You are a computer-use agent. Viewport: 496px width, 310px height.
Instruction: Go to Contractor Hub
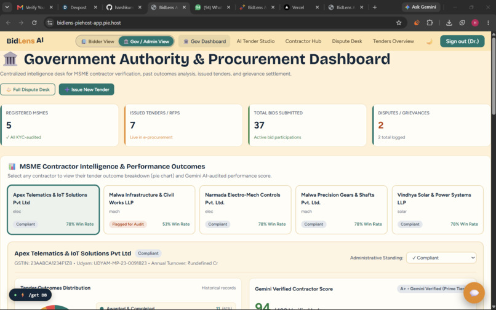click(x=303, y=41)
